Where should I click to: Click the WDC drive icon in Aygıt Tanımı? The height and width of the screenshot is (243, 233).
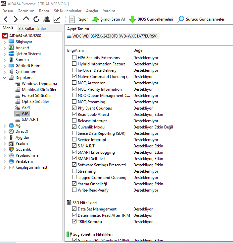69,37
